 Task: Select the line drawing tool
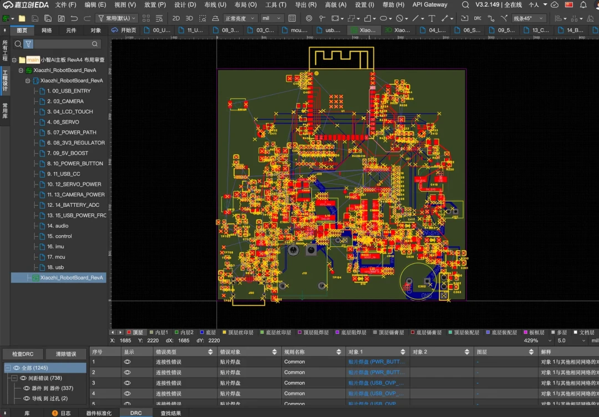click(x=415, y=18)
